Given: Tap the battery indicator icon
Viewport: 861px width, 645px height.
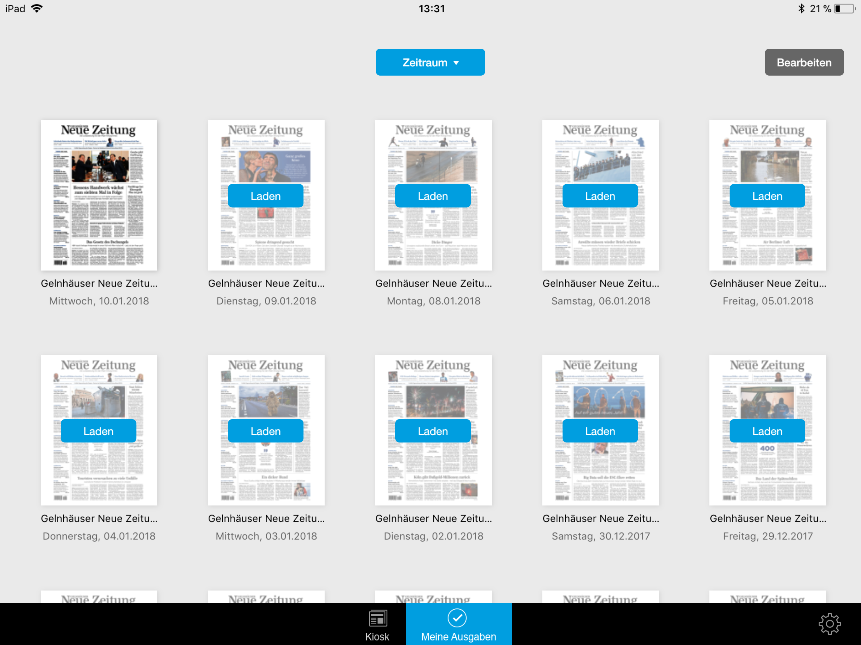Looking at the screenshot, I should [x=845, y=9].
